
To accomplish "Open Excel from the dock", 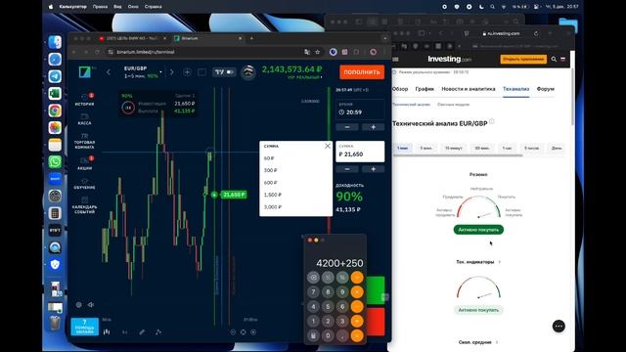I will (55, 93).
